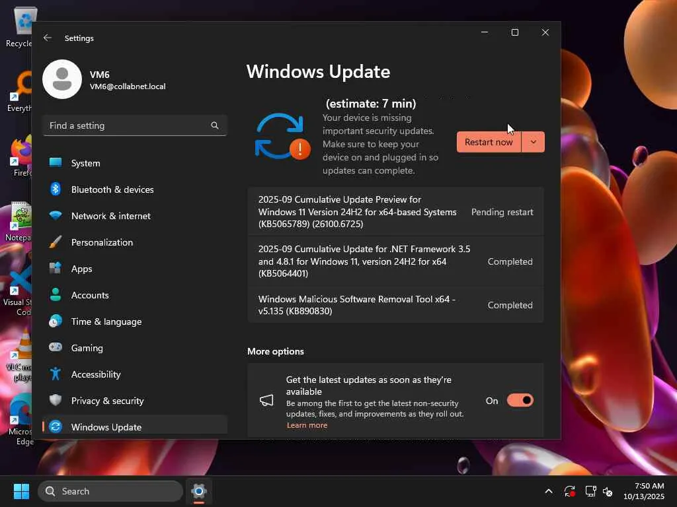The width and height of the screenshot is (677, 507).
Task: Click the Pending restart status text
Action: (x=502, y=212)
